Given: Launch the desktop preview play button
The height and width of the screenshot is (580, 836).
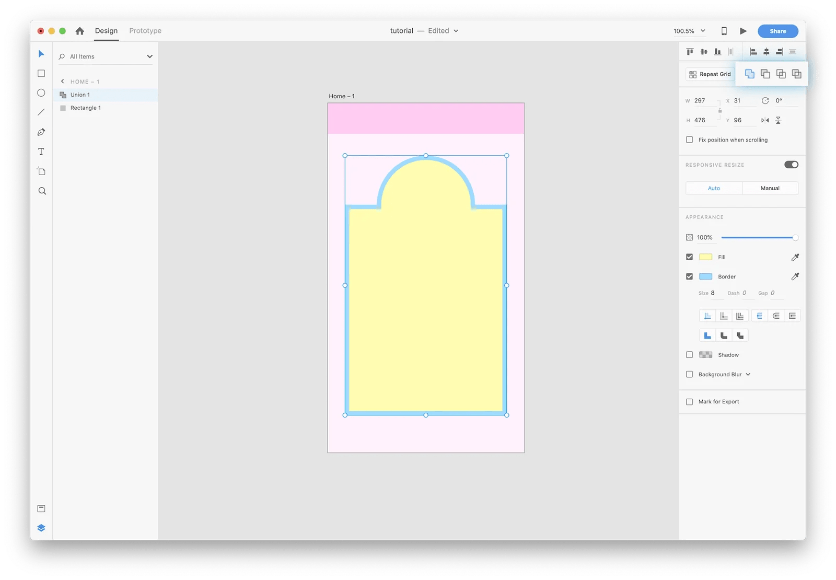Looking at the screenshot, I should (x=743, y=31).
